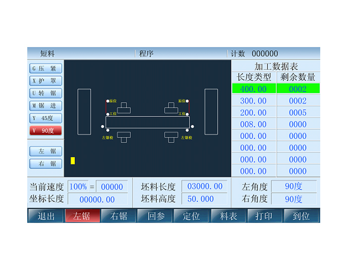Toggle the X 护罩 guard button
This screenshot has width=347, height=270.
coord(46,81)
